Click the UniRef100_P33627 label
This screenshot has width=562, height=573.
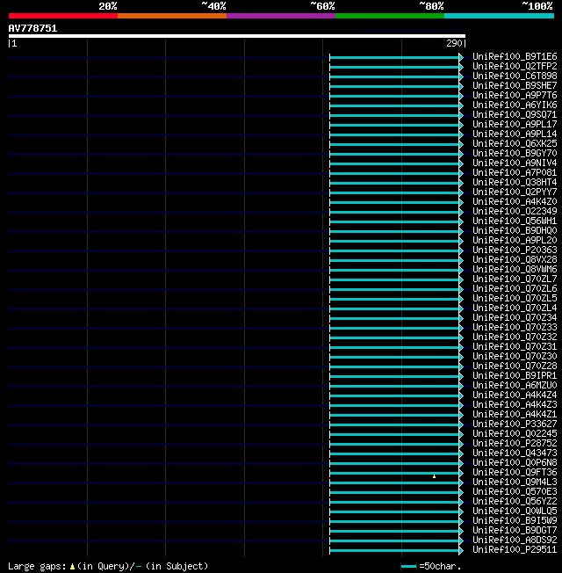click(x=515, y=424)
